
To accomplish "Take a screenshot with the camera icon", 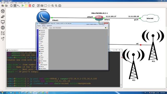I will 60,6.
